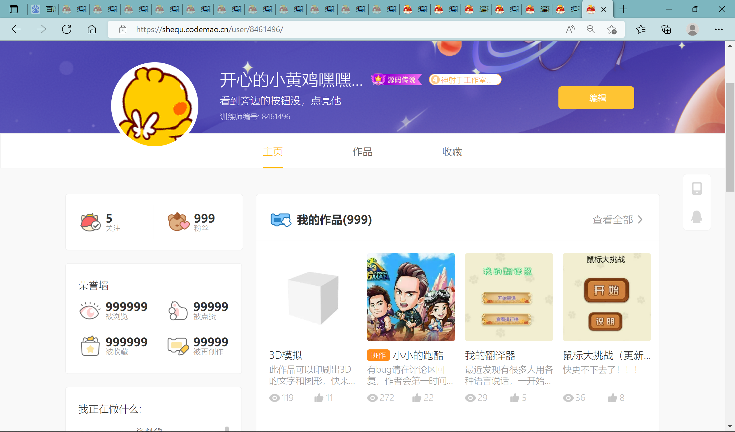Image resolution: width=735 pixels, height=432 pixels.
Task: Click the like thumb icon under 鼠标大挑战
Action: point(612,398)
